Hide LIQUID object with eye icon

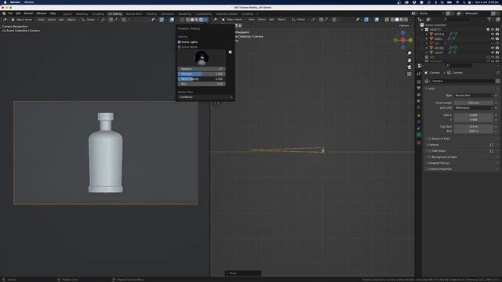coord(493,52)
